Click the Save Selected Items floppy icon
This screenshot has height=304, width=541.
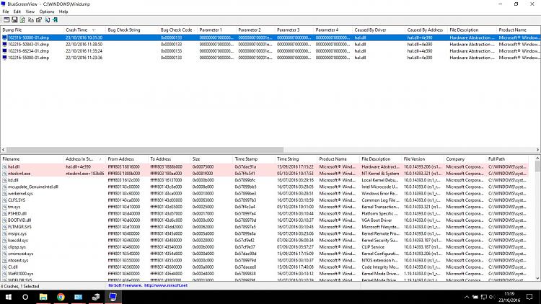(x=14, y=20)
